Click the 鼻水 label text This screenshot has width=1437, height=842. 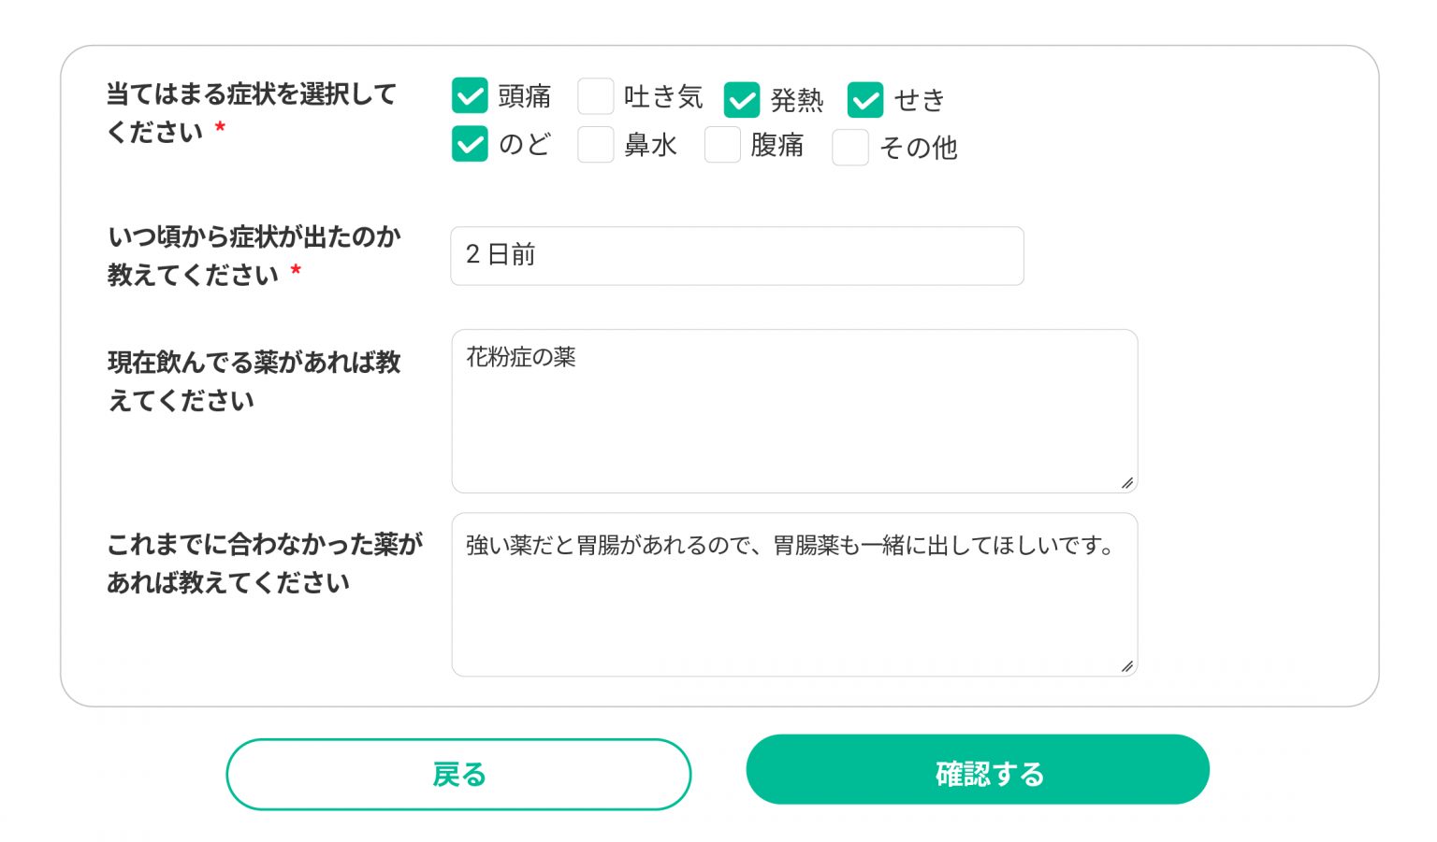coord(651,145)
